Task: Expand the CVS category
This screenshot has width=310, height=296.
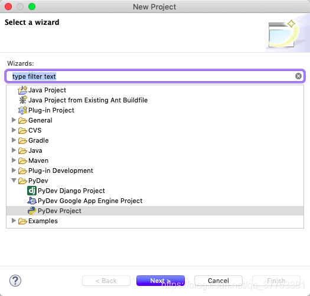Action: (14, 130)
